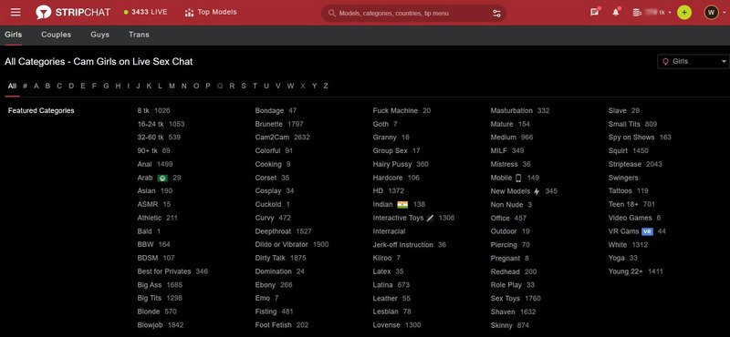This screenshot has width=730, height=337.
Task: Click the search filter settings icon
Action: pos(496,13)
